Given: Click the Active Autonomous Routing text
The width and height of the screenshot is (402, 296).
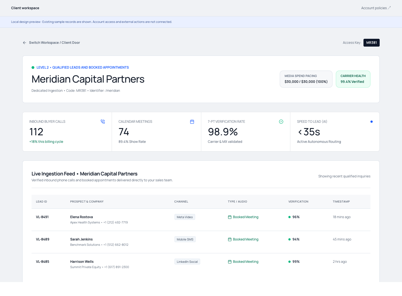Looking at the screenshot, I should tap(319, 142).
